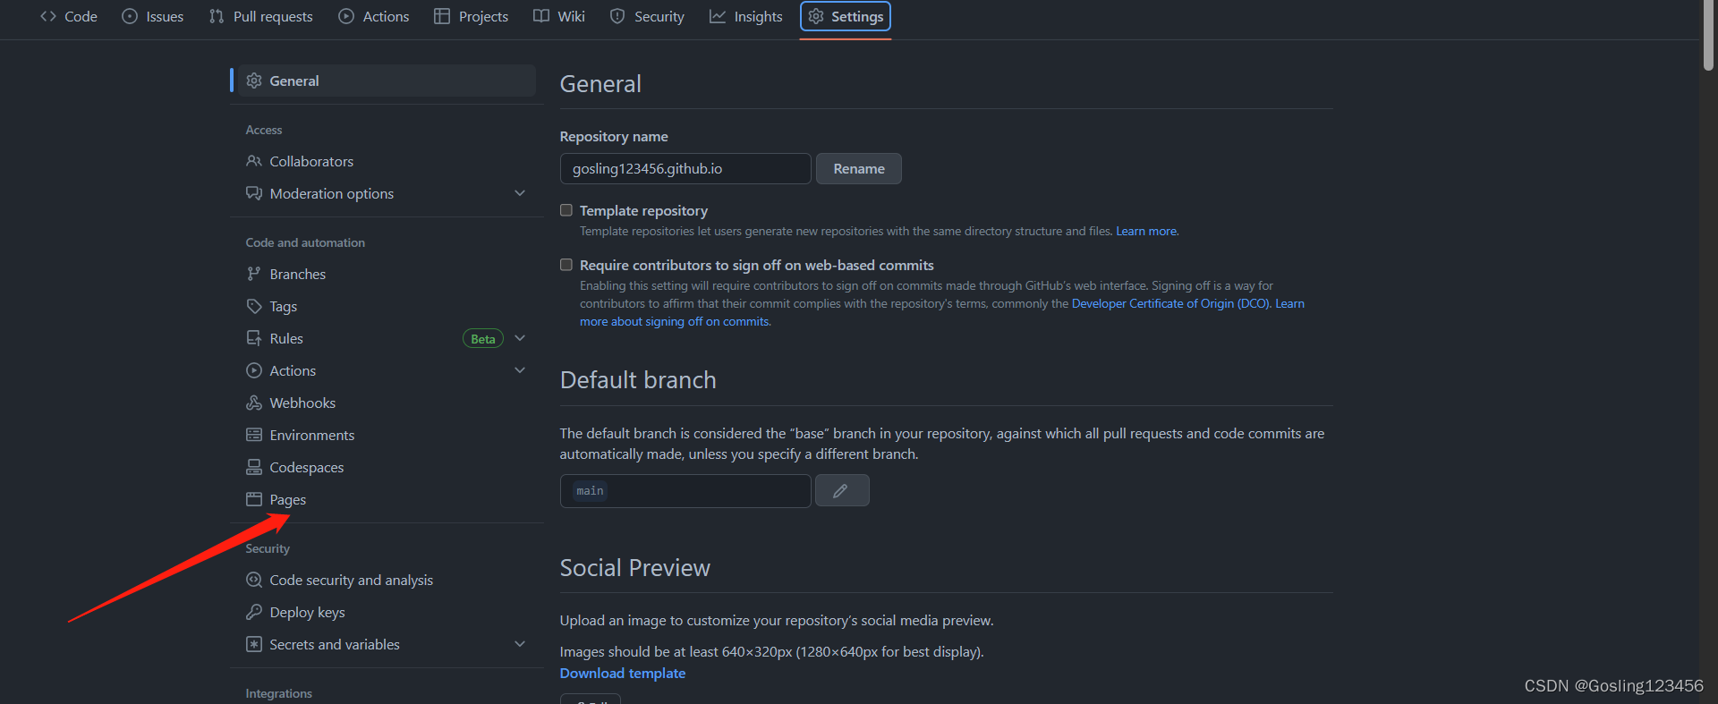Click the Moderation options comment icon
The height and width of the screenshot is (704, 1718).
pos(254,193)
